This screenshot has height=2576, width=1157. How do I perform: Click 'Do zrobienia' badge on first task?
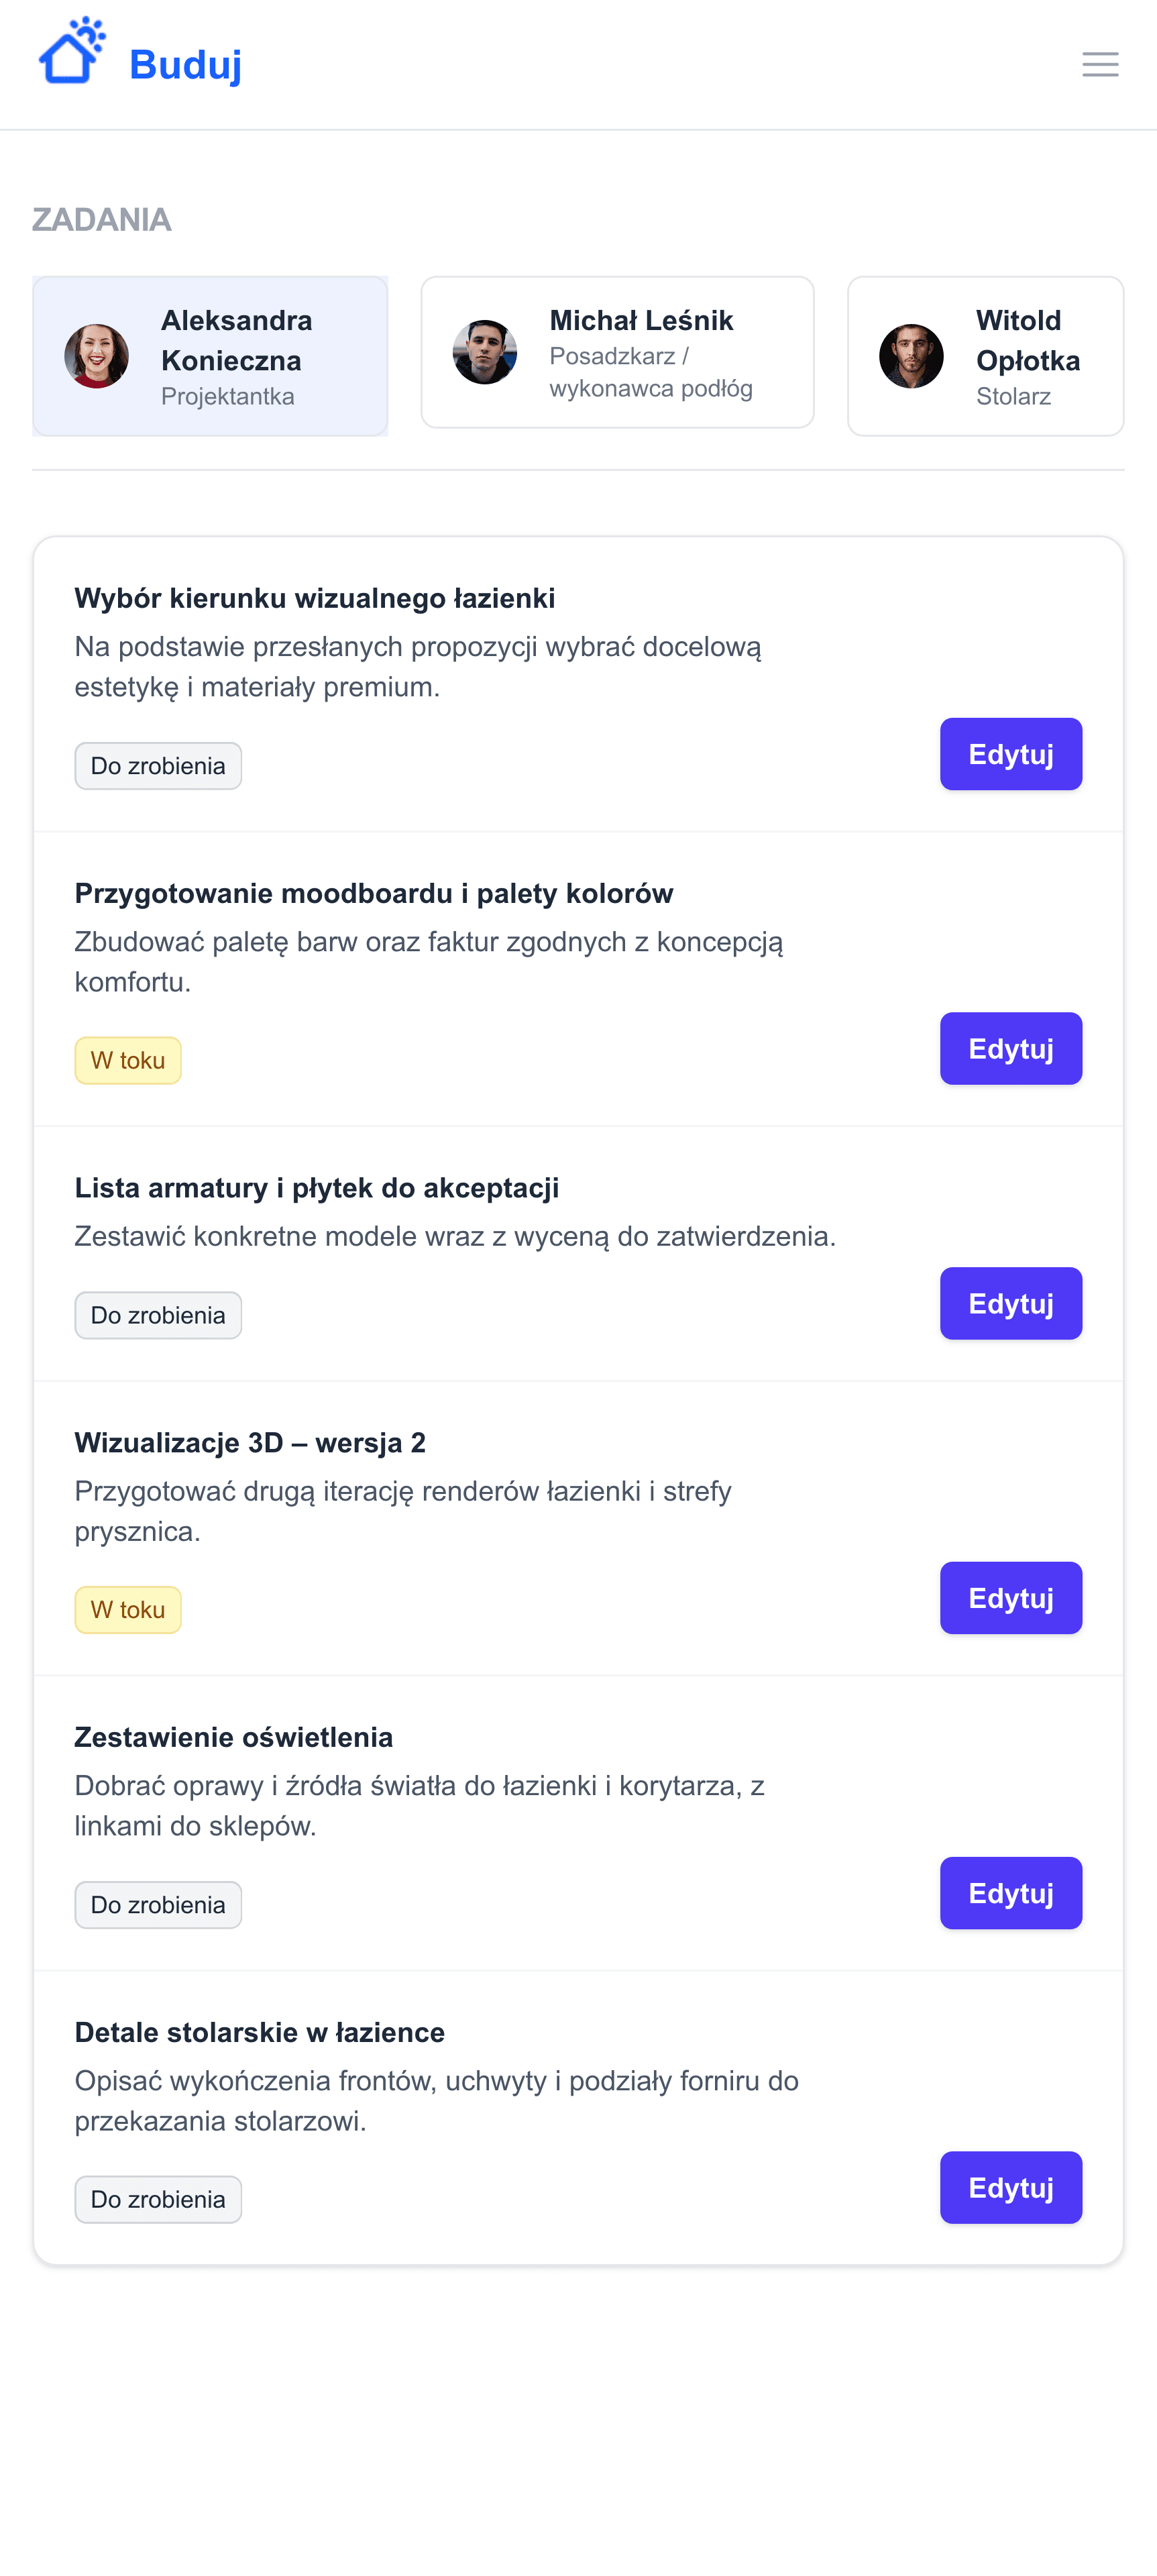point(158,766)
